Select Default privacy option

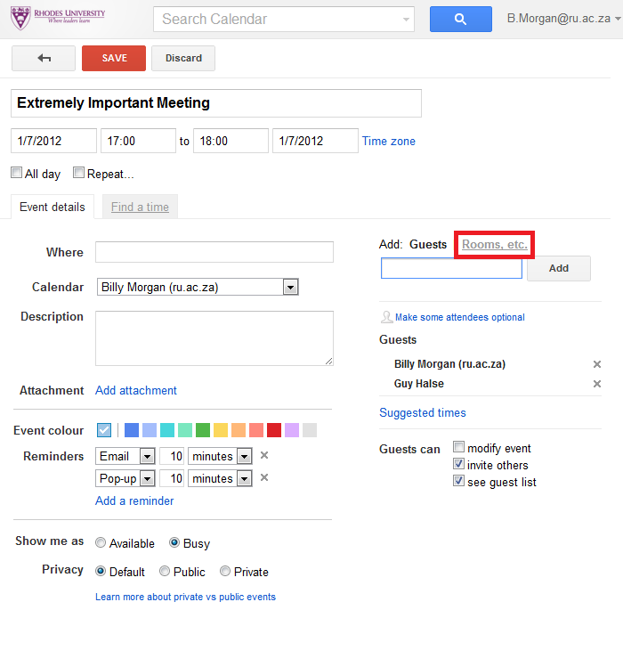coord(101,571)
